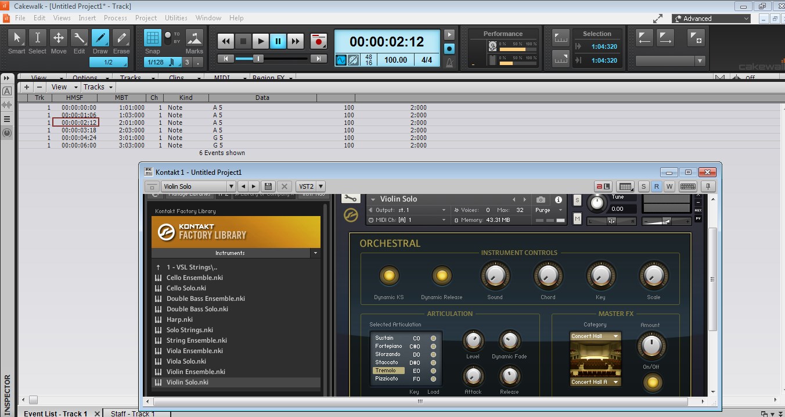Toggle Dynamic KS button
Image resolution: width=785 pixels, height=417 pixels.
click(388, 275)
